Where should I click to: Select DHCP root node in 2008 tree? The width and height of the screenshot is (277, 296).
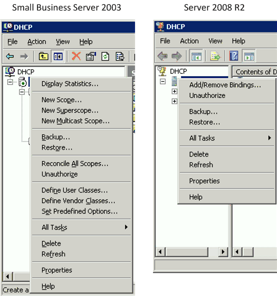coord(178,71)
